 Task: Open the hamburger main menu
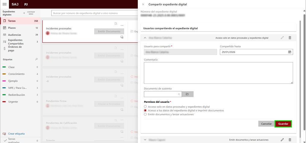point(5,4)
